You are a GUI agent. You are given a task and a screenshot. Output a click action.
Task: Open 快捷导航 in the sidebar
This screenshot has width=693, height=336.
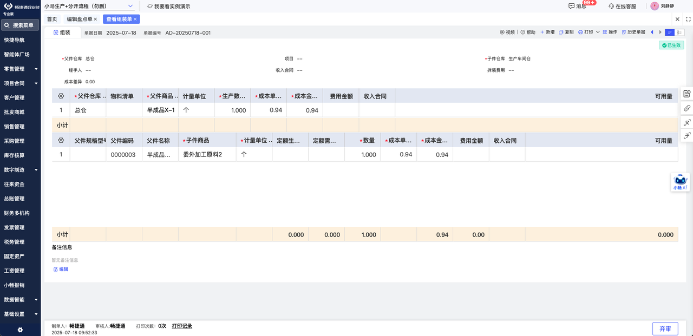coord(14,40)
